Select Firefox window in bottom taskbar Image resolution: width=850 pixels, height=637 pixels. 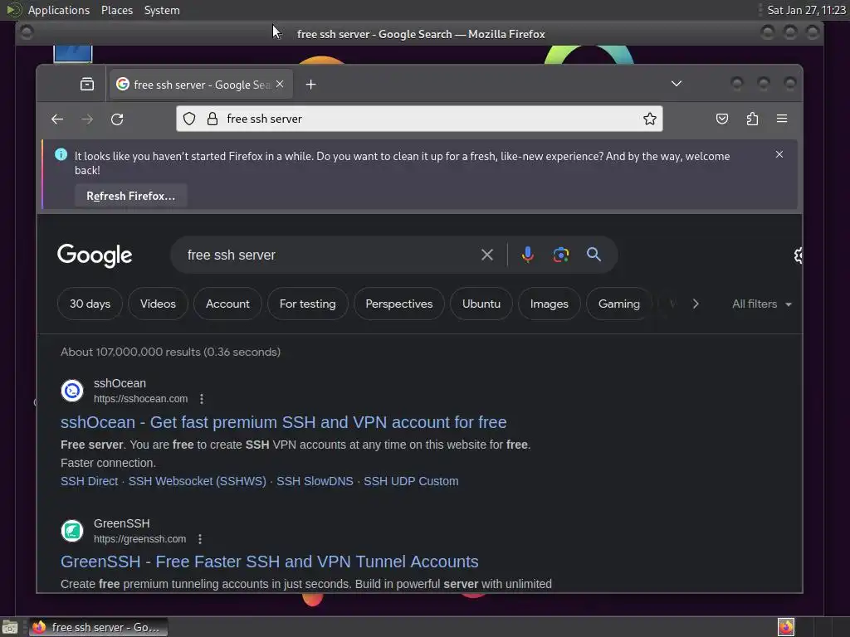98,627
